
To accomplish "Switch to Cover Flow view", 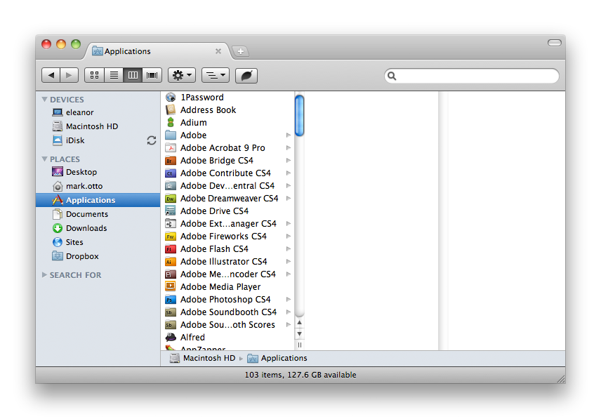I will tap(152, 75).
